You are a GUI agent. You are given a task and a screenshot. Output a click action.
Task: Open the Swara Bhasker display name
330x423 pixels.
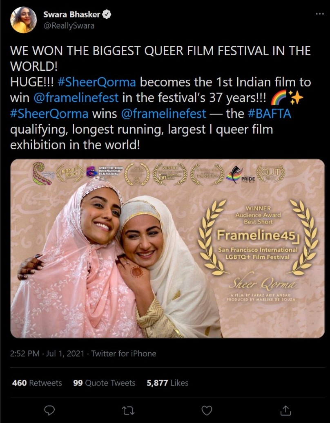(72, 14)
